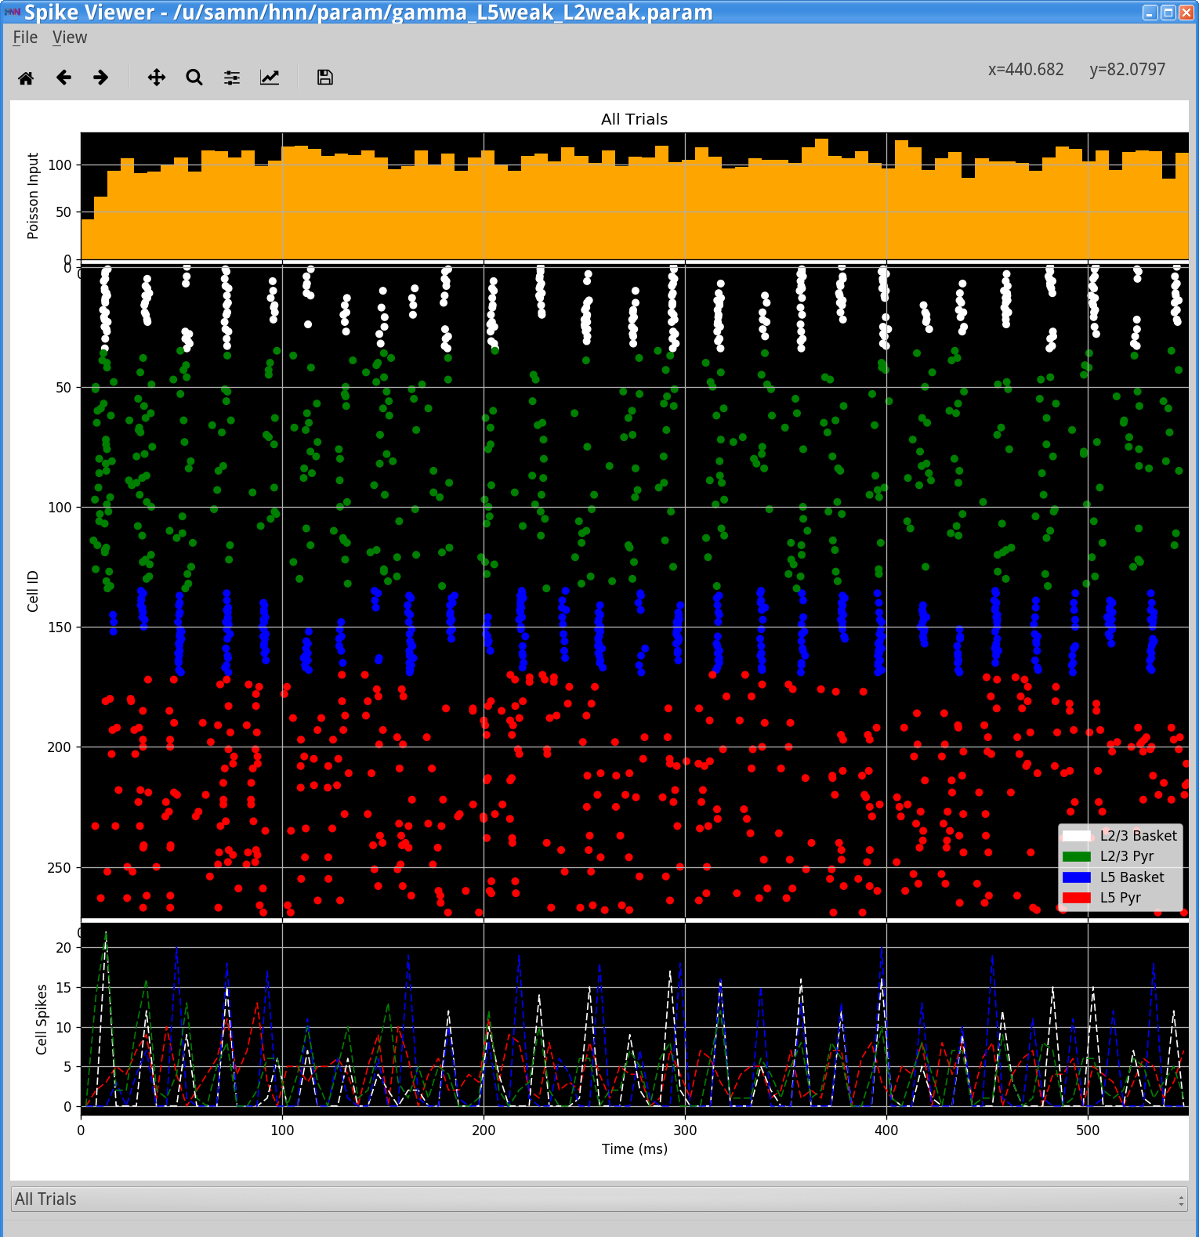Reset the plot view with Home icon
The image size is (1199, 1237).
coord(26,78)
